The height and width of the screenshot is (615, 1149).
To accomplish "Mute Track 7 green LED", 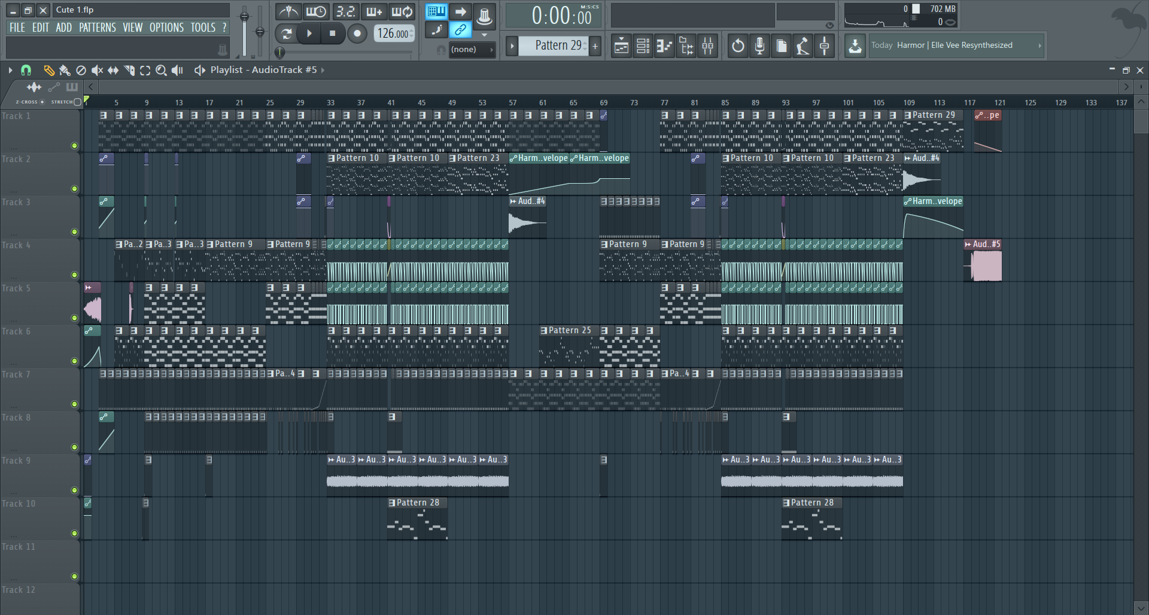I will coord(75,404).
